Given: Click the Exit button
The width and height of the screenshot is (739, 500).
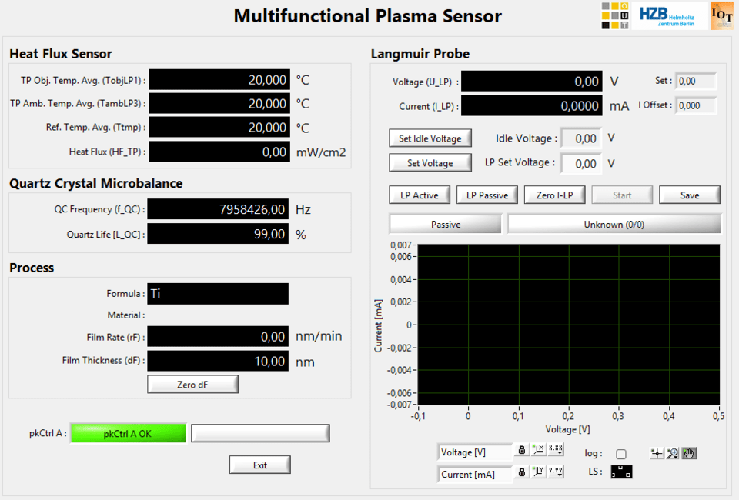Looking at the screenshot, I should 260,465.
